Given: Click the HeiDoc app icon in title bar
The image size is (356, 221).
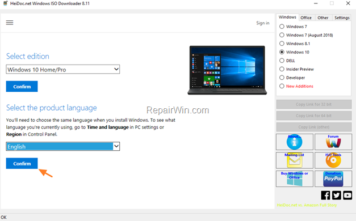Looking at the screenshot, I should pos(5,3).
